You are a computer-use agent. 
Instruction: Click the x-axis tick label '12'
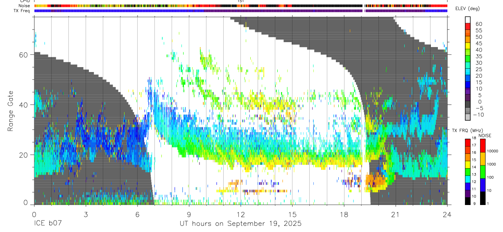pos(240,214)
